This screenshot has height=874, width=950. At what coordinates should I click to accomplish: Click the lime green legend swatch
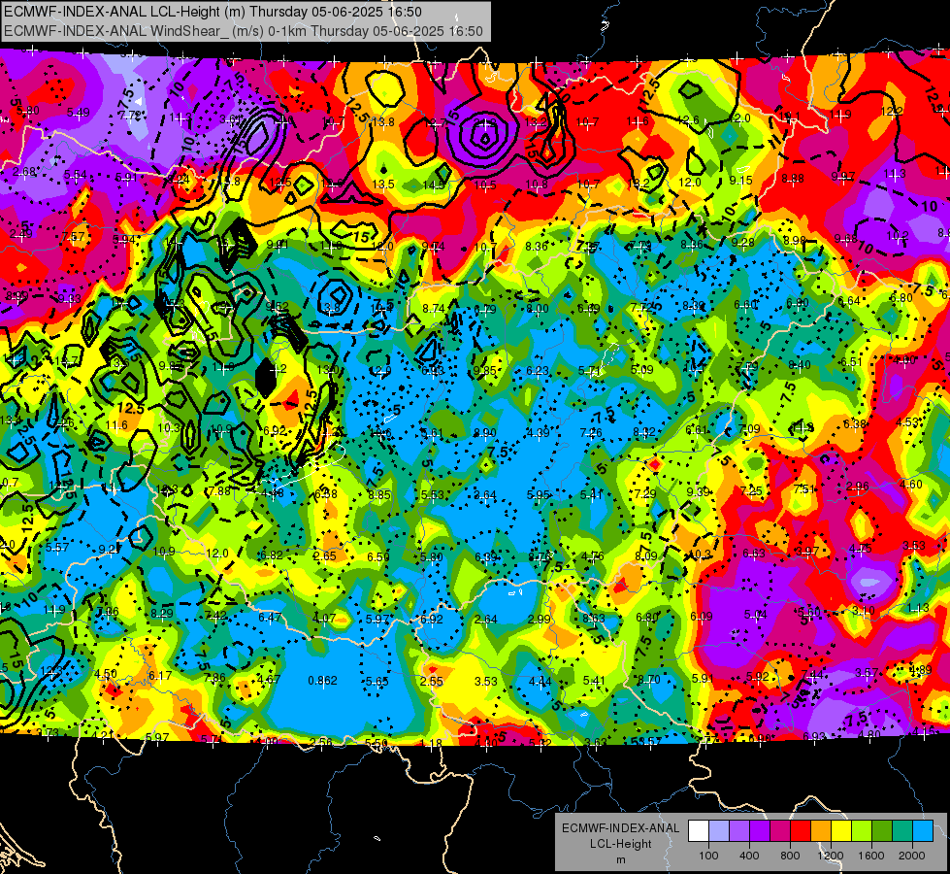[x=862, y=830]
